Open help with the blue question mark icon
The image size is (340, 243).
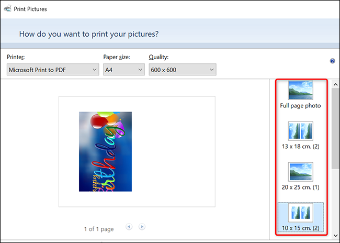(332, 61)
